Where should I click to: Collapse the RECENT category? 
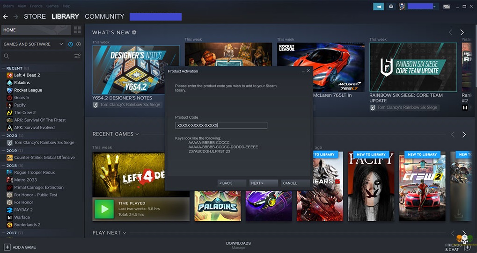click(3, 68)
